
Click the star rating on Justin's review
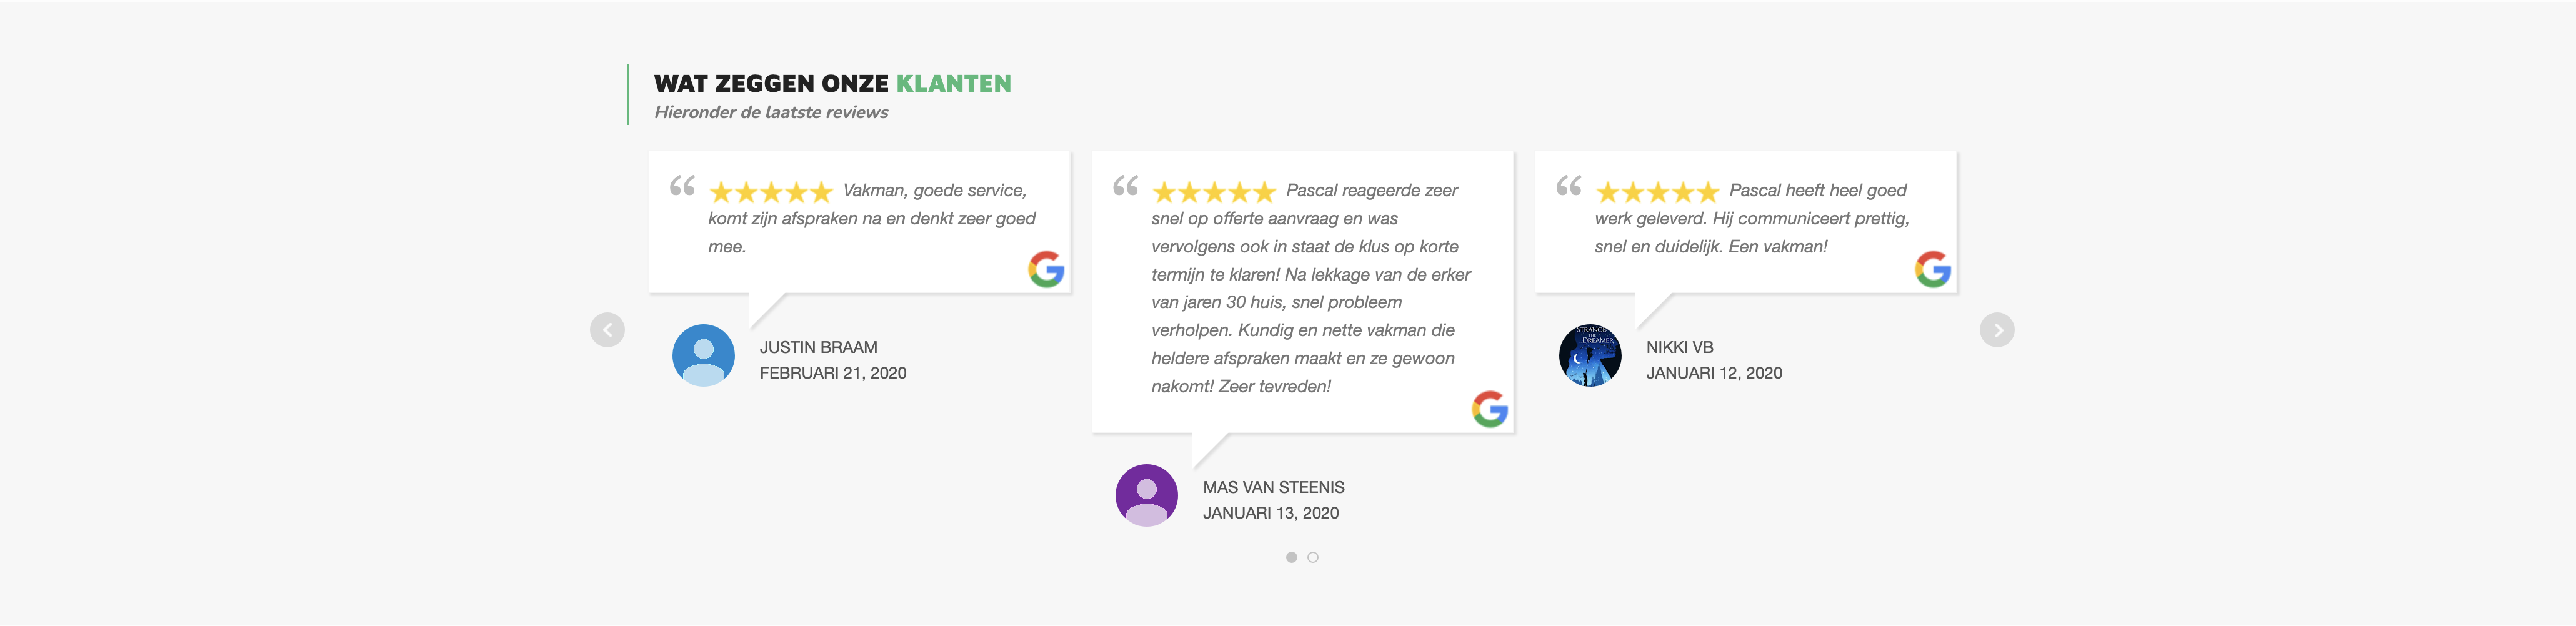pyautogui.click(x=771, y=192)
